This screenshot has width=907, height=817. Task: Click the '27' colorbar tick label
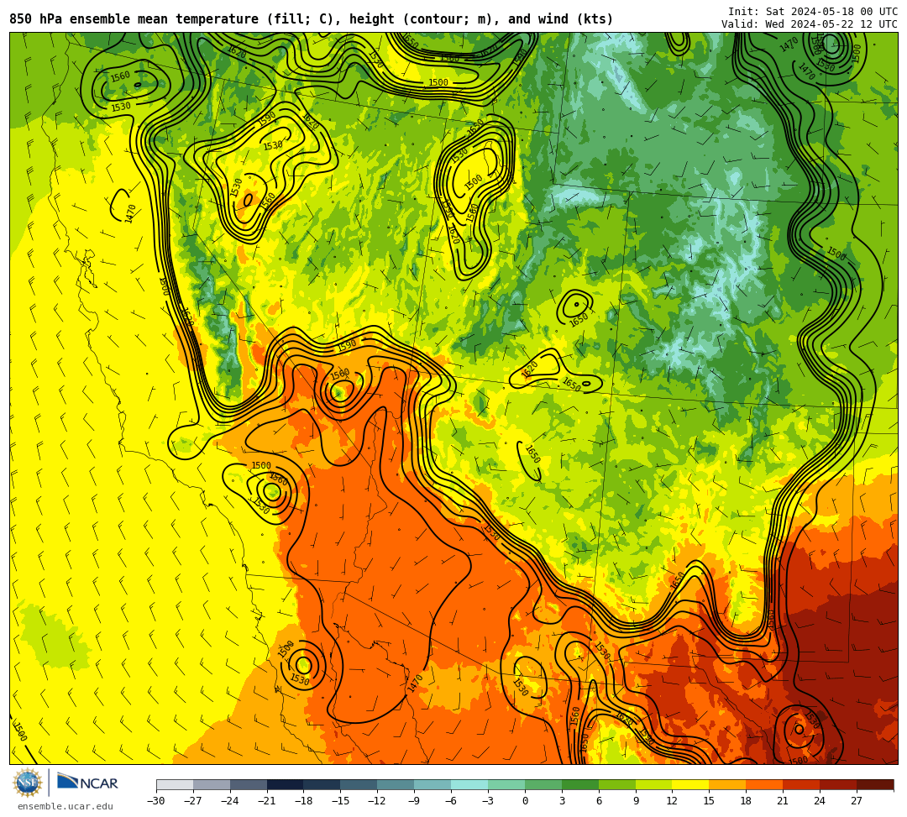click(857, 801)
